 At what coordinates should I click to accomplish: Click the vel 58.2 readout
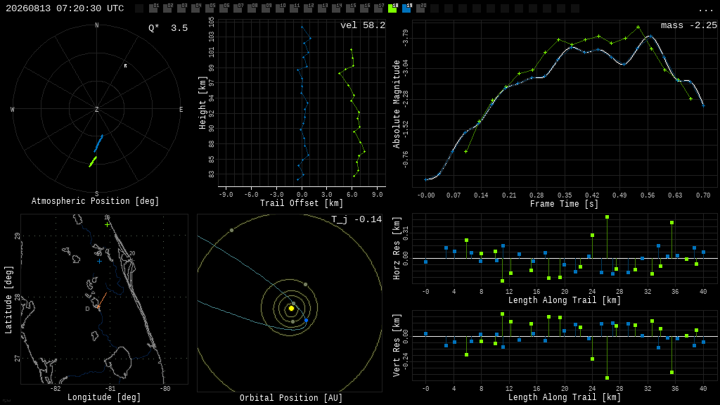coord(363,25)
